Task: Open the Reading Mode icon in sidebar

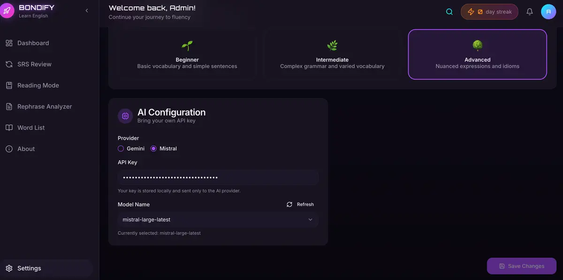Action: pyautogui.click(x=9, y=85)
